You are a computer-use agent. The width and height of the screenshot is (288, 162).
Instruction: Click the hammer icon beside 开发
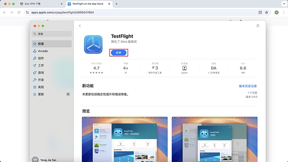(35, 80)
